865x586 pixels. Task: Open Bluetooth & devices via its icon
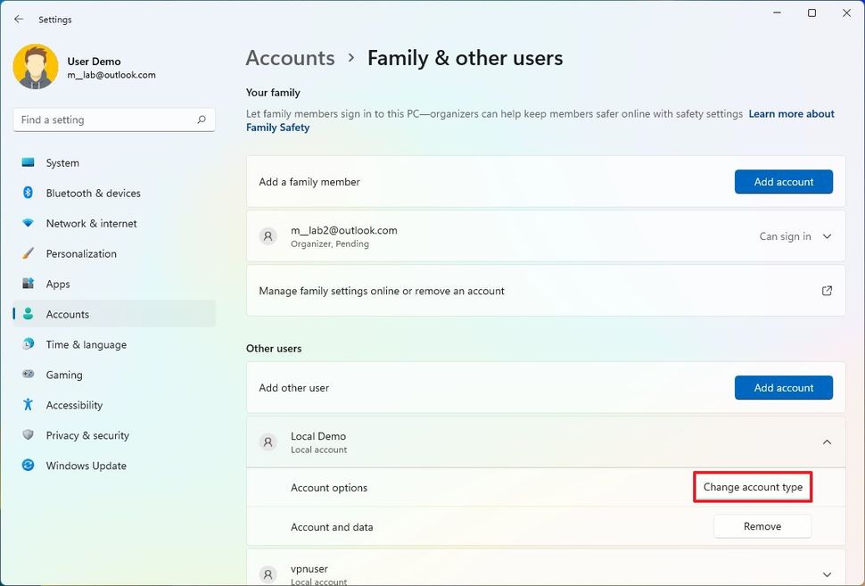click(x=28, y=194)
